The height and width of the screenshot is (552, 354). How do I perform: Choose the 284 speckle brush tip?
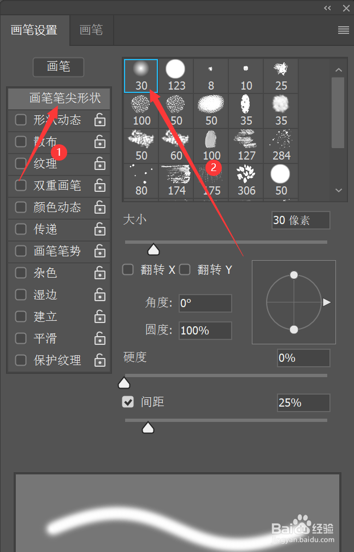[281, 146]
